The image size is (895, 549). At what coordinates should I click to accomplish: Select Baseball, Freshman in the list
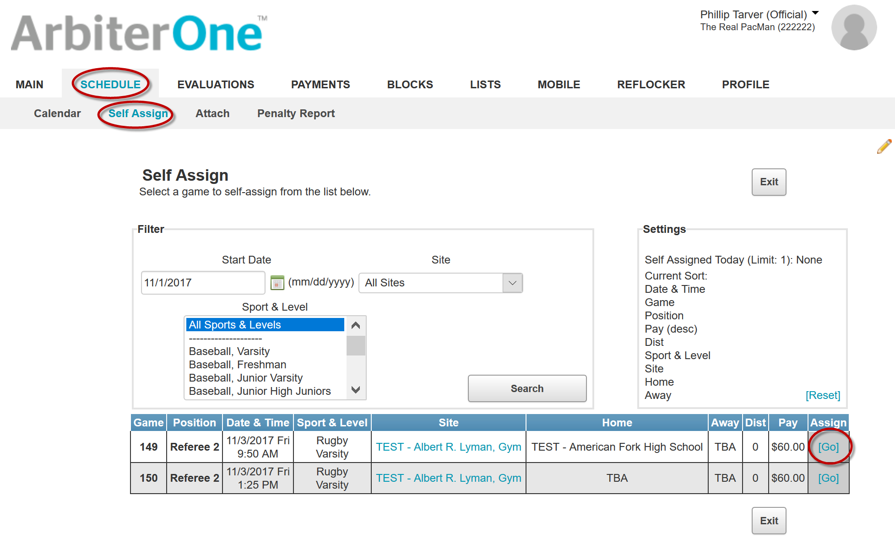265,365
